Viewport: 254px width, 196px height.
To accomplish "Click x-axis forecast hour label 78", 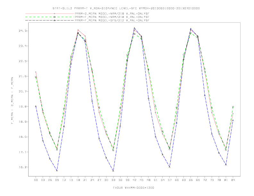I will [219, 180].
